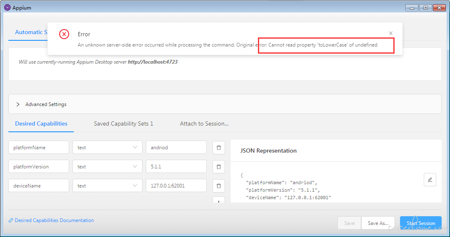
Task: Click the red error circle icon
Action: click(x=64, y=34)
